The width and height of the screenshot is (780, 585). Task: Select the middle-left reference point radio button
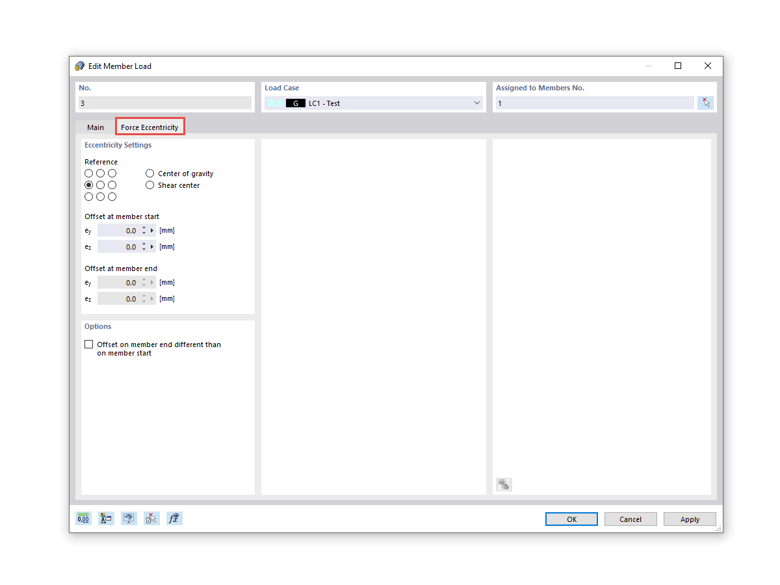tap(89, 185)
